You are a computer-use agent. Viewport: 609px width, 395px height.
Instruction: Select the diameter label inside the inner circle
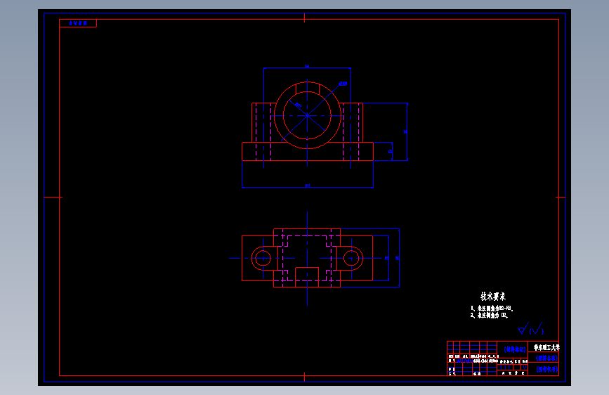click(298, 105)
